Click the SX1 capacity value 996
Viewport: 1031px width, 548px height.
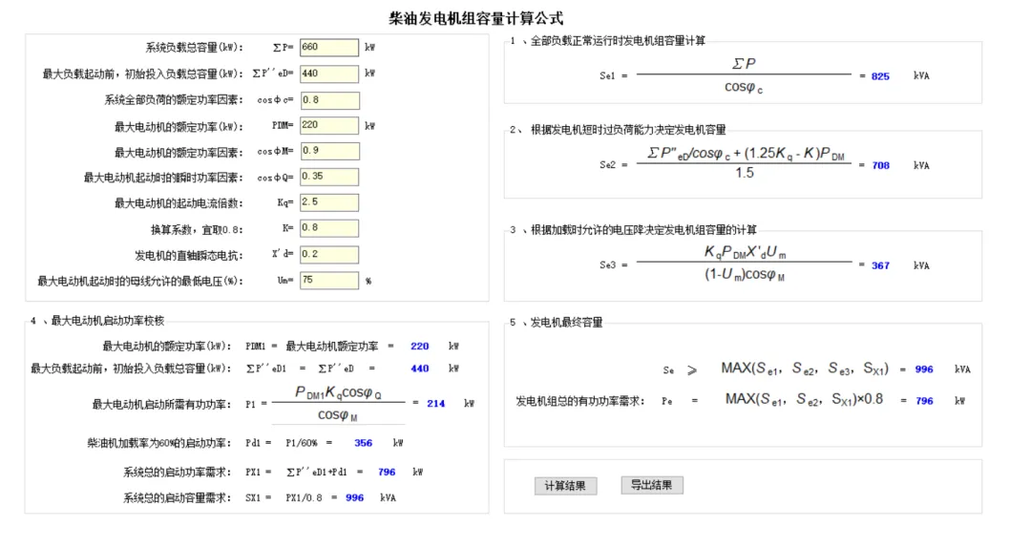pos(354,498)
